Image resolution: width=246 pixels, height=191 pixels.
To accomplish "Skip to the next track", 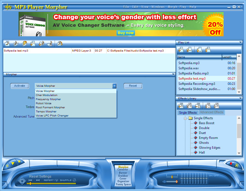I will click(38, 180).
